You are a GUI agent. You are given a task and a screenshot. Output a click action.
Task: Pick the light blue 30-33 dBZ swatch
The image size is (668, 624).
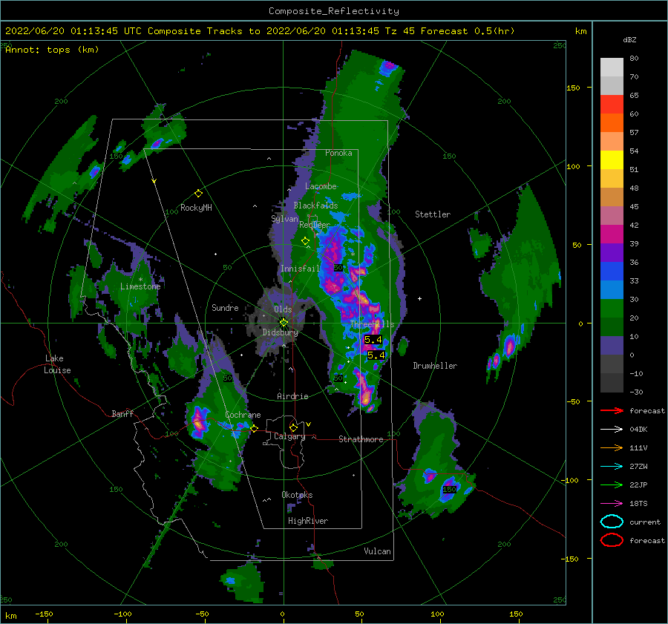click(x=612, y=290)
